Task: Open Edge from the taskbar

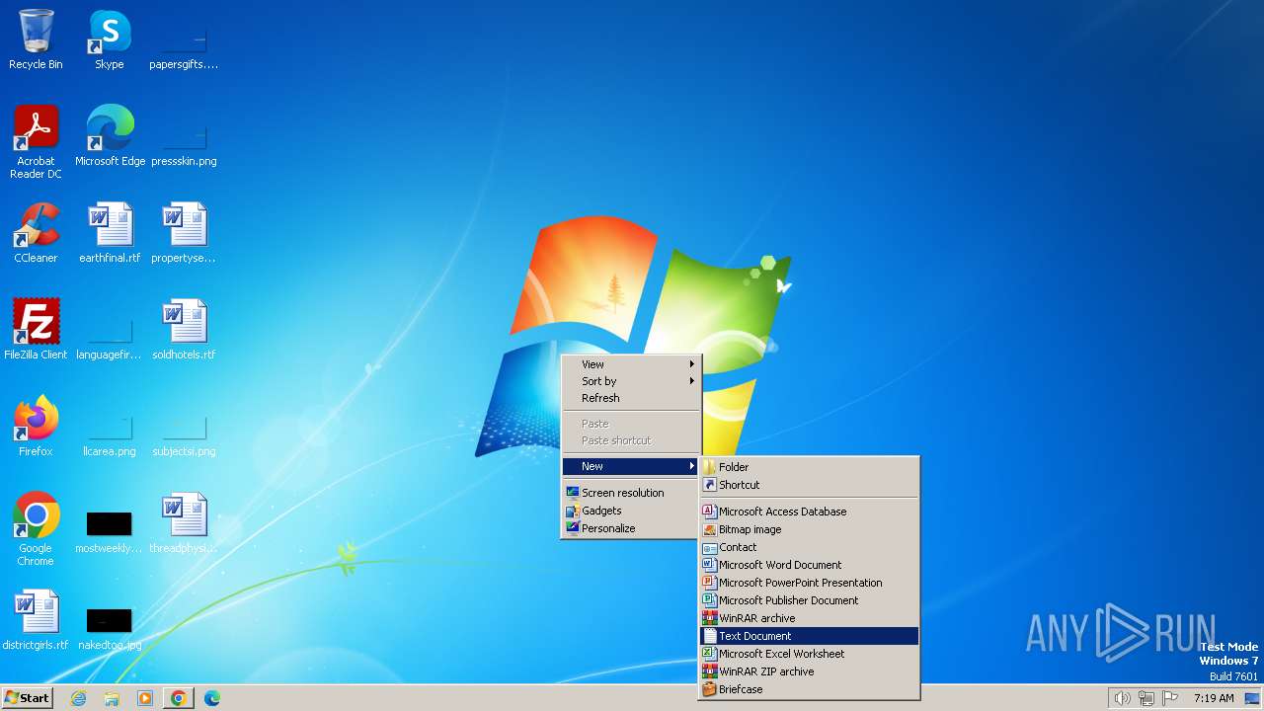Action: click(x=212, y=698)
